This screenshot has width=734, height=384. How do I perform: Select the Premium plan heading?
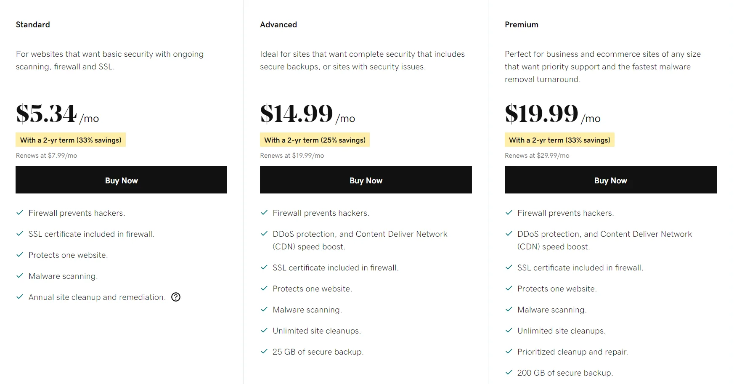tap(522, 24)
